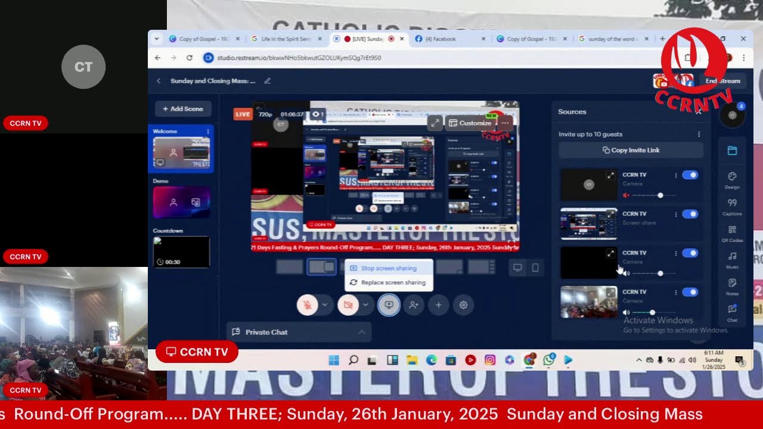Unmute the microphone in the studio controls
This screenshot has width=763, height=429.
coord(308,304)
